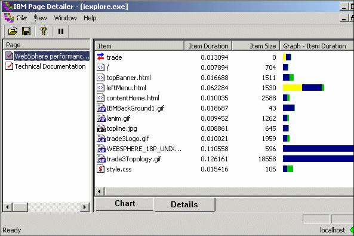
Task: Click the red-blue arrows icon for trade
Action: point(100,57)
